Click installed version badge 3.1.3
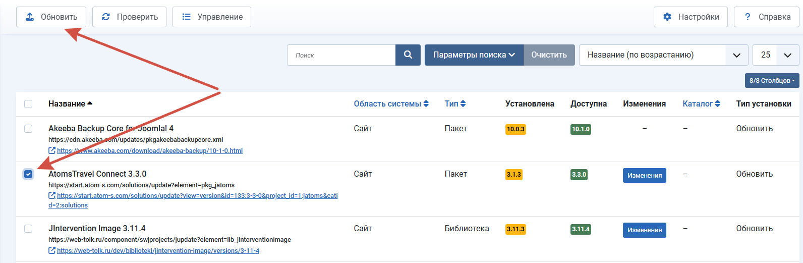The image size is (803, 263). tap(514, 175)
